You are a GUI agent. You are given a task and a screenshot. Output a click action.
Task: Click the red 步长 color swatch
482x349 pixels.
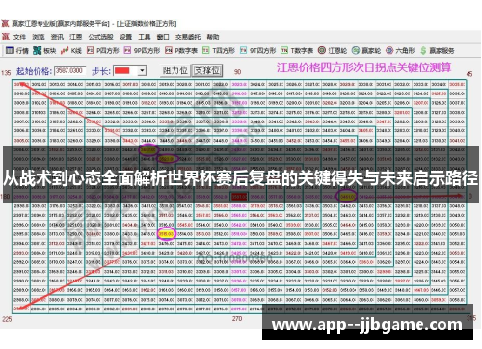tap(122, 70)
